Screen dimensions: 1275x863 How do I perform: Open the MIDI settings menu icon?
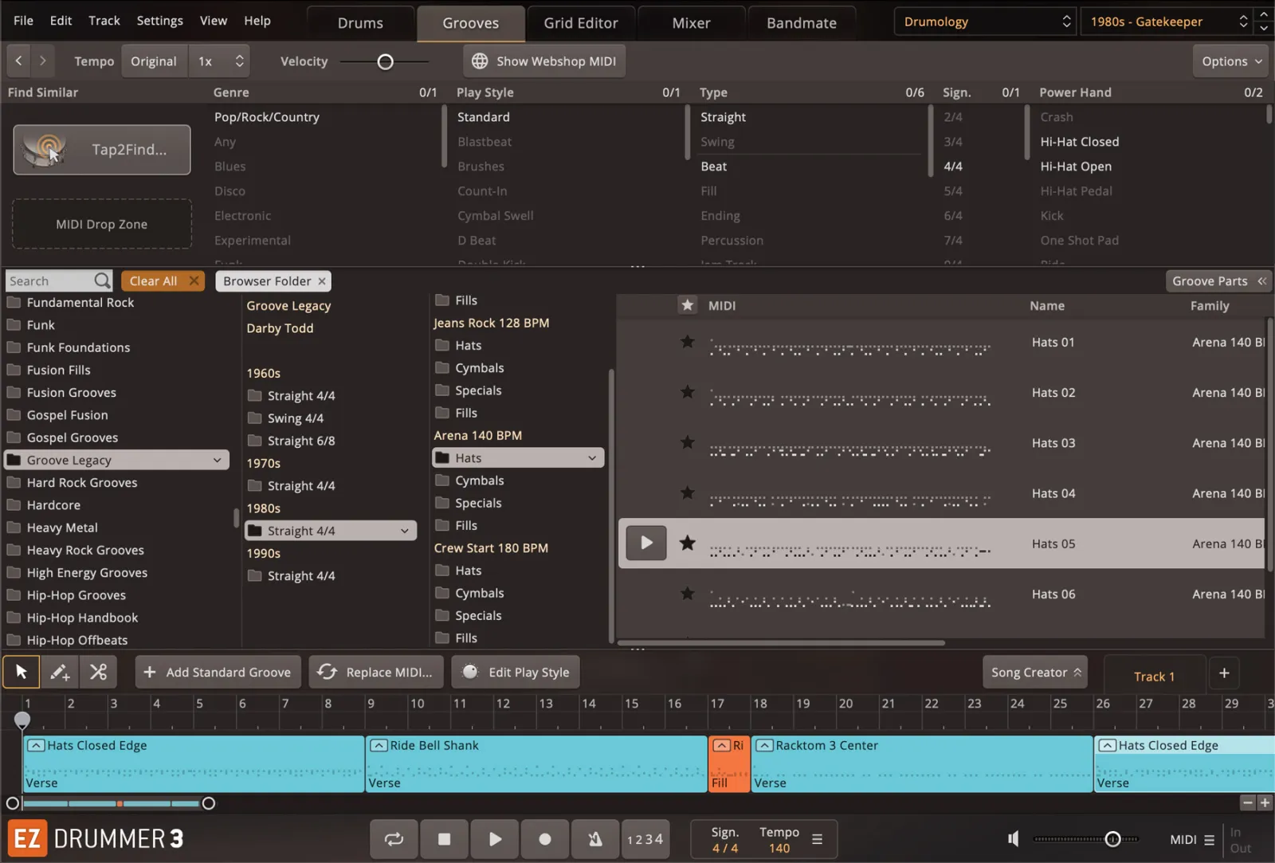coord(1209,840)
